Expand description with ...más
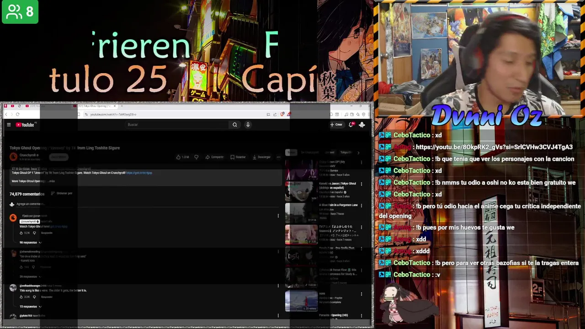The height and width of the screenshot is (329, 585). pyautogui.click(x=51, y=181)
